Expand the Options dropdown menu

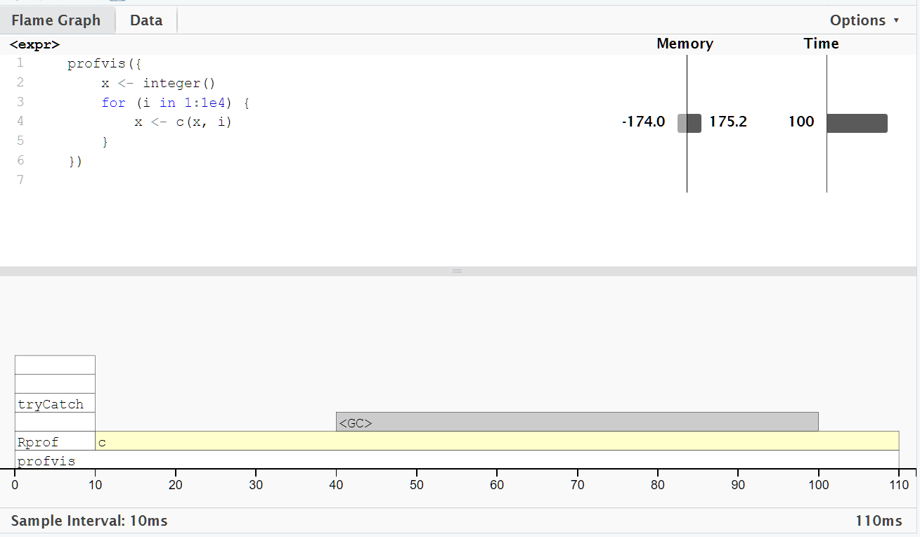tap(864, 20)
